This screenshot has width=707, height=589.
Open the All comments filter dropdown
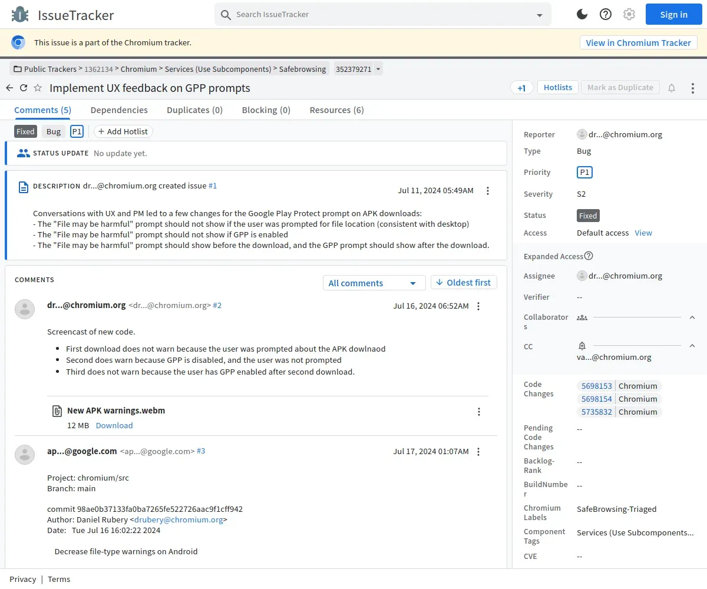point(374,283)
